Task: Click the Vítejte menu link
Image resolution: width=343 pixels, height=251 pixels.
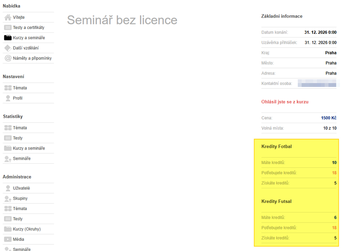Action: tap(19, 17)
